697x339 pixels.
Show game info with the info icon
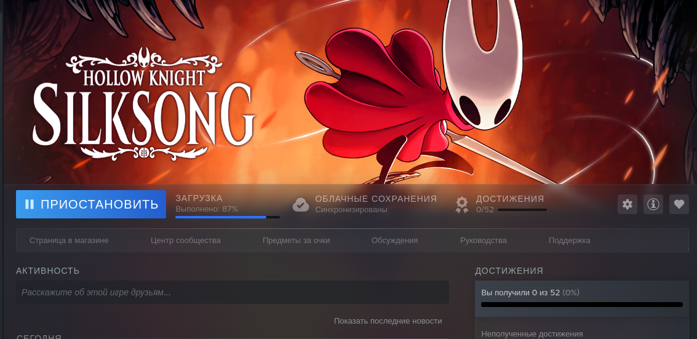(653, 204)
